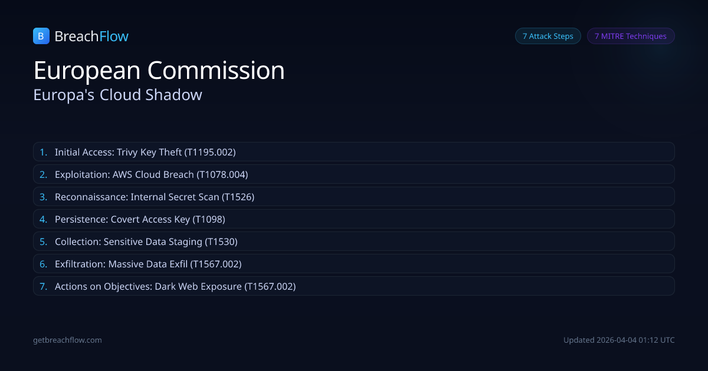The height and width of the screenshot is (371, 708).
Task: Select the 7 Attack Steps badge
Action: point(548,36)
